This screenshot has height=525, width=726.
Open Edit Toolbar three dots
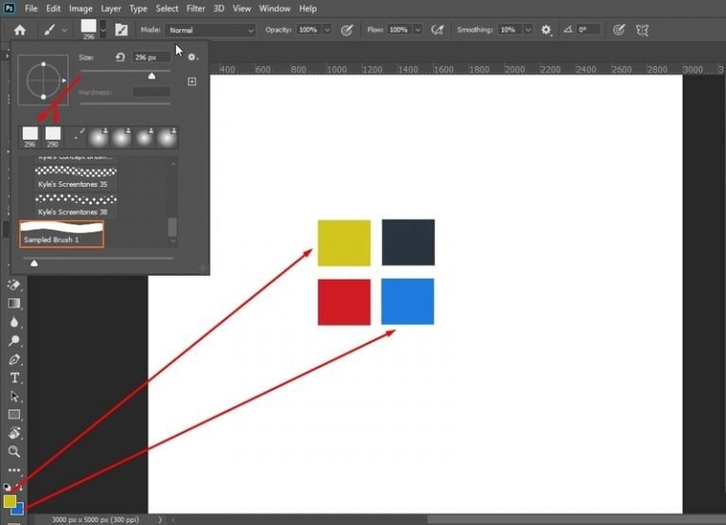pyautogui.click(x=14, y=470)
